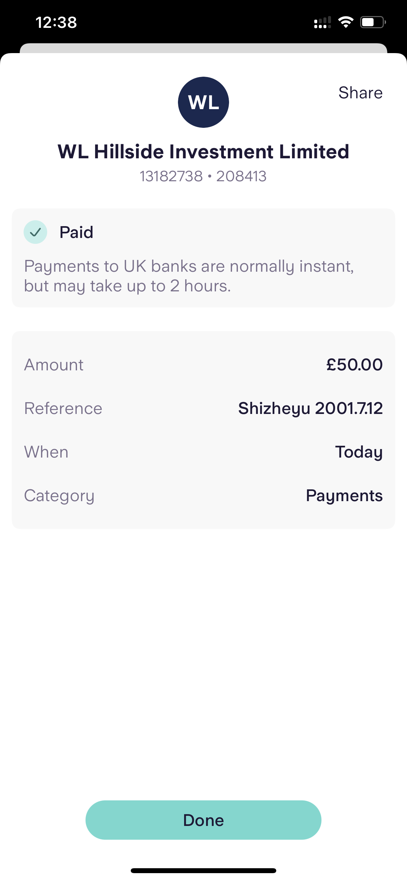Tap WL Hillside Investment Limited title
The width and height of the screenshot is (407, 881).
coord(203,151)
